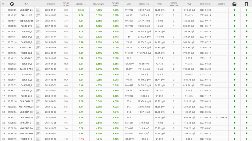The height and width of the screenshot is (141, 252).
Task: Bookmark ЛУКОЙЛ 31 with plus icon
Action: 246,122
